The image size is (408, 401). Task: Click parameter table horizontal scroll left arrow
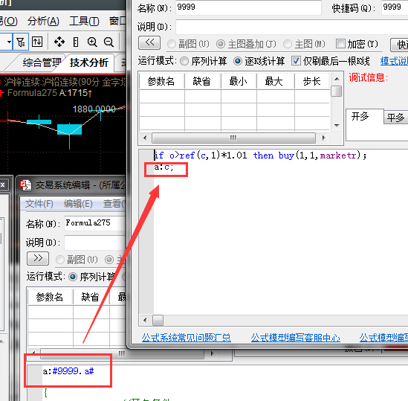pos(145,138)
